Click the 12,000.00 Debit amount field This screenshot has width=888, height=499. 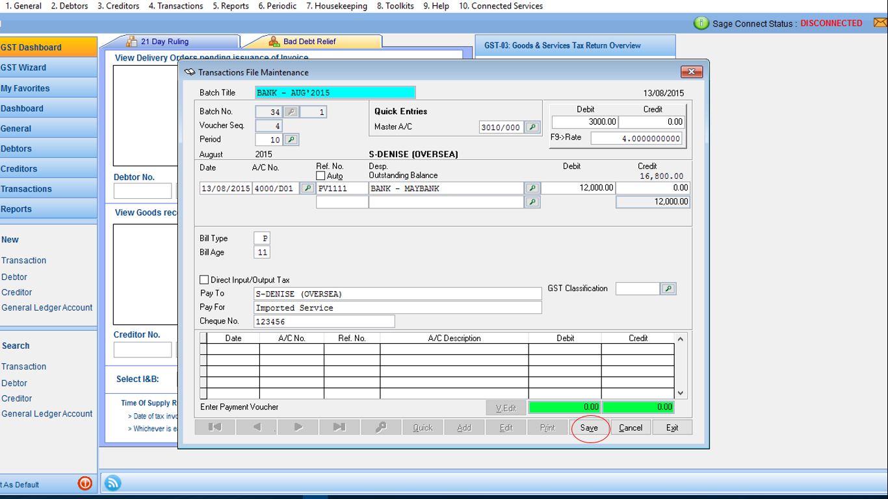(579, 188)
